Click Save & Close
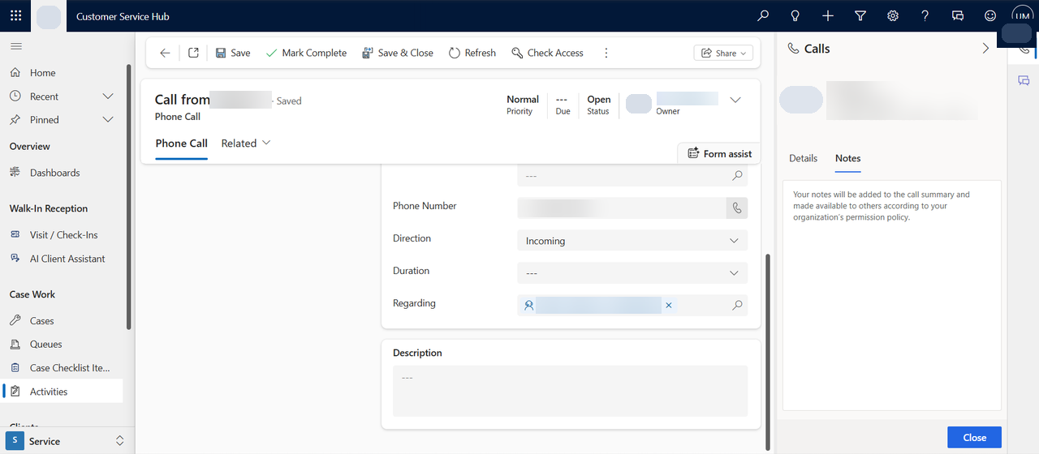Screen dimensions: 1039x454 click(398, 53)
